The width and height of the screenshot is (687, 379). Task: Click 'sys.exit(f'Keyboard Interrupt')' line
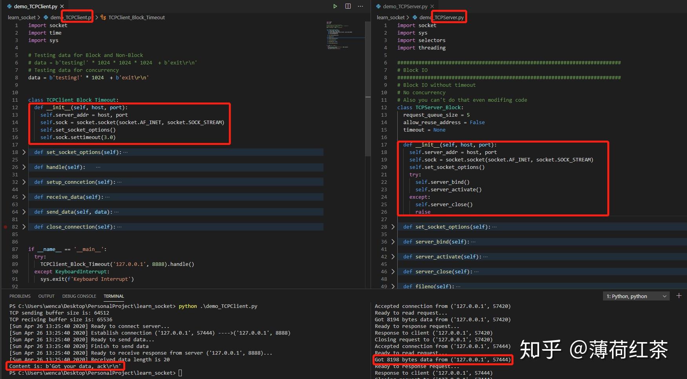[87, 279]
